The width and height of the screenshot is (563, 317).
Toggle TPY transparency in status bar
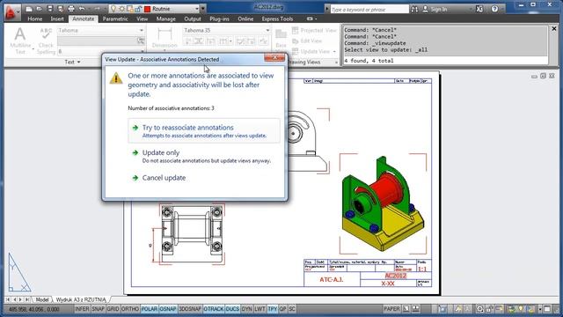point(273,309)
